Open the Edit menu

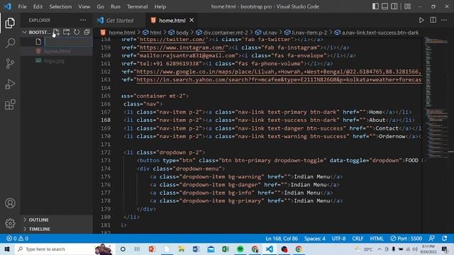coord(38,6)
